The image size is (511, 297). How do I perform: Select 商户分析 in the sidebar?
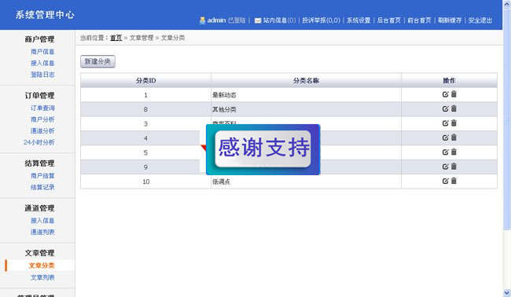tap(42, 119)
